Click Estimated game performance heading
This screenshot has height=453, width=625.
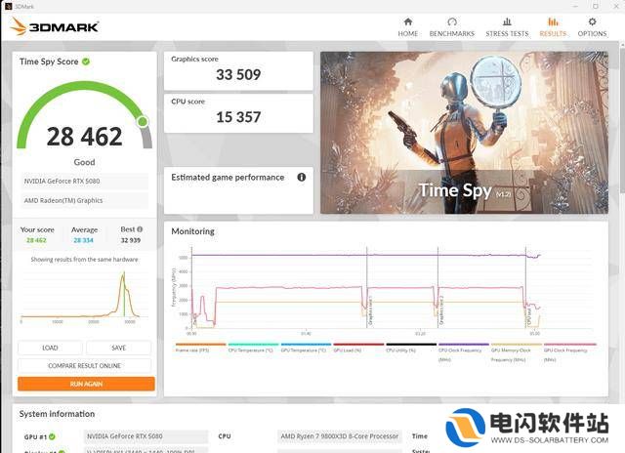tap(228, 178)
